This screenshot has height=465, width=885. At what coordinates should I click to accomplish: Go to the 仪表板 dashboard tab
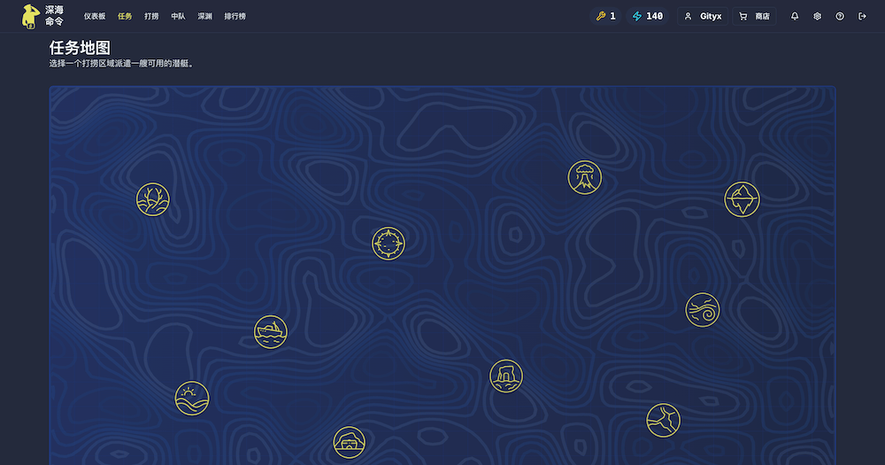click(x=95, y=16)
